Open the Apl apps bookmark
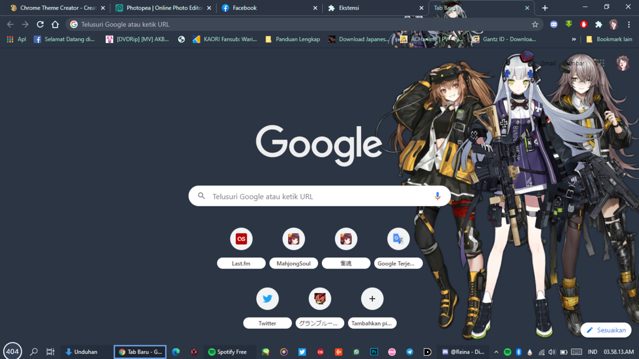Image resolution: width=639 pixels, height=359 pixels. pyautogui.click(x=16, y=39)
